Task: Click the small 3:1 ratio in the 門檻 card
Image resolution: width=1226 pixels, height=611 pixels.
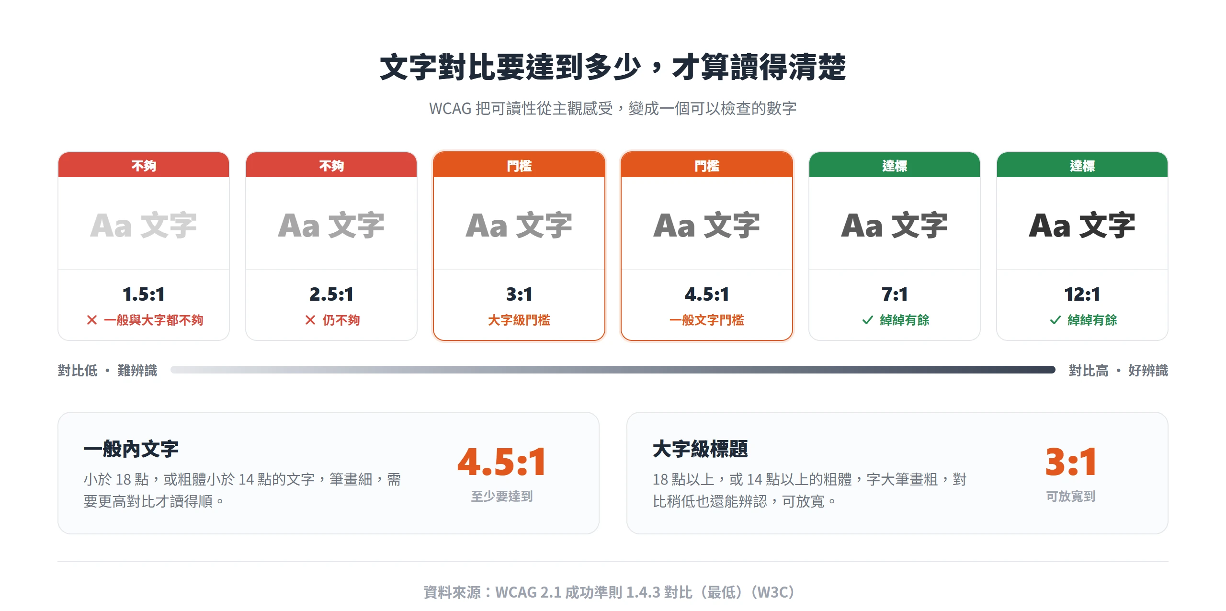Action: coord(519,294)
